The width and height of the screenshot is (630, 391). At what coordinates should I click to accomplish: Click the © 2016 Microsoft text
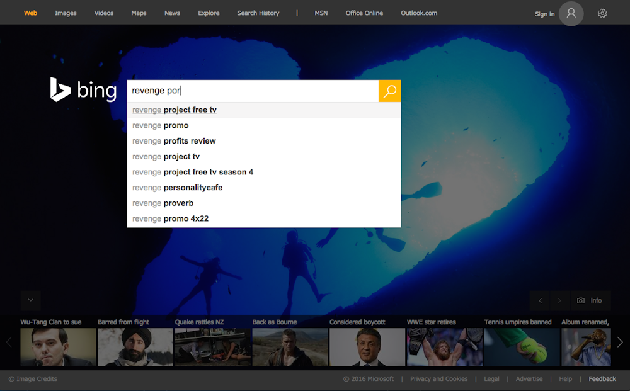click(369, 378)
